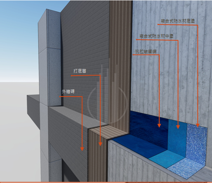Click the 外牆磚 arrowhead on the tile wall
212x183 pixels.
click(x=82, y=149)
